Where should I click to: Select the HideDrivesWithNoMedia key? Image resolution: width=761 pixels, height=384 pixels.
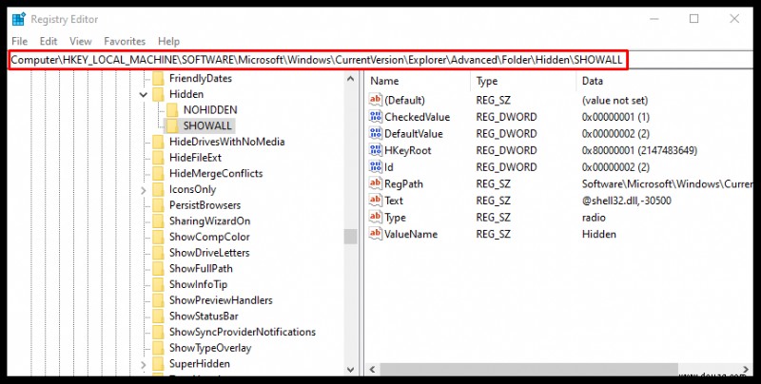coord(226,142)
